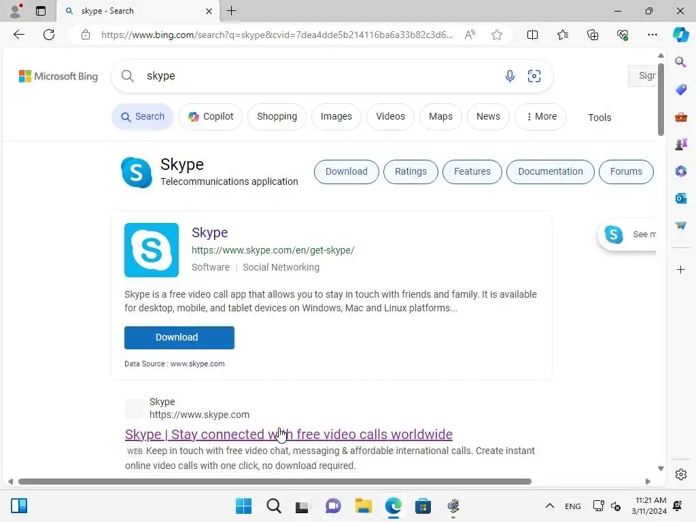696x522 pixels.
Task: Open taskbar Search
Action: coord(273,506)
